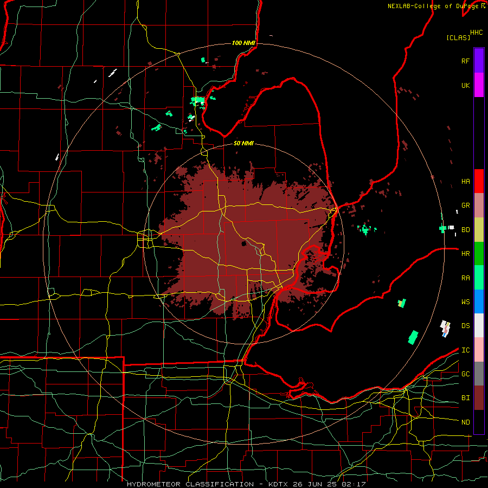The image size is (488, 488).
Task: Click the RA light green legend swatch
Action: 479,278
